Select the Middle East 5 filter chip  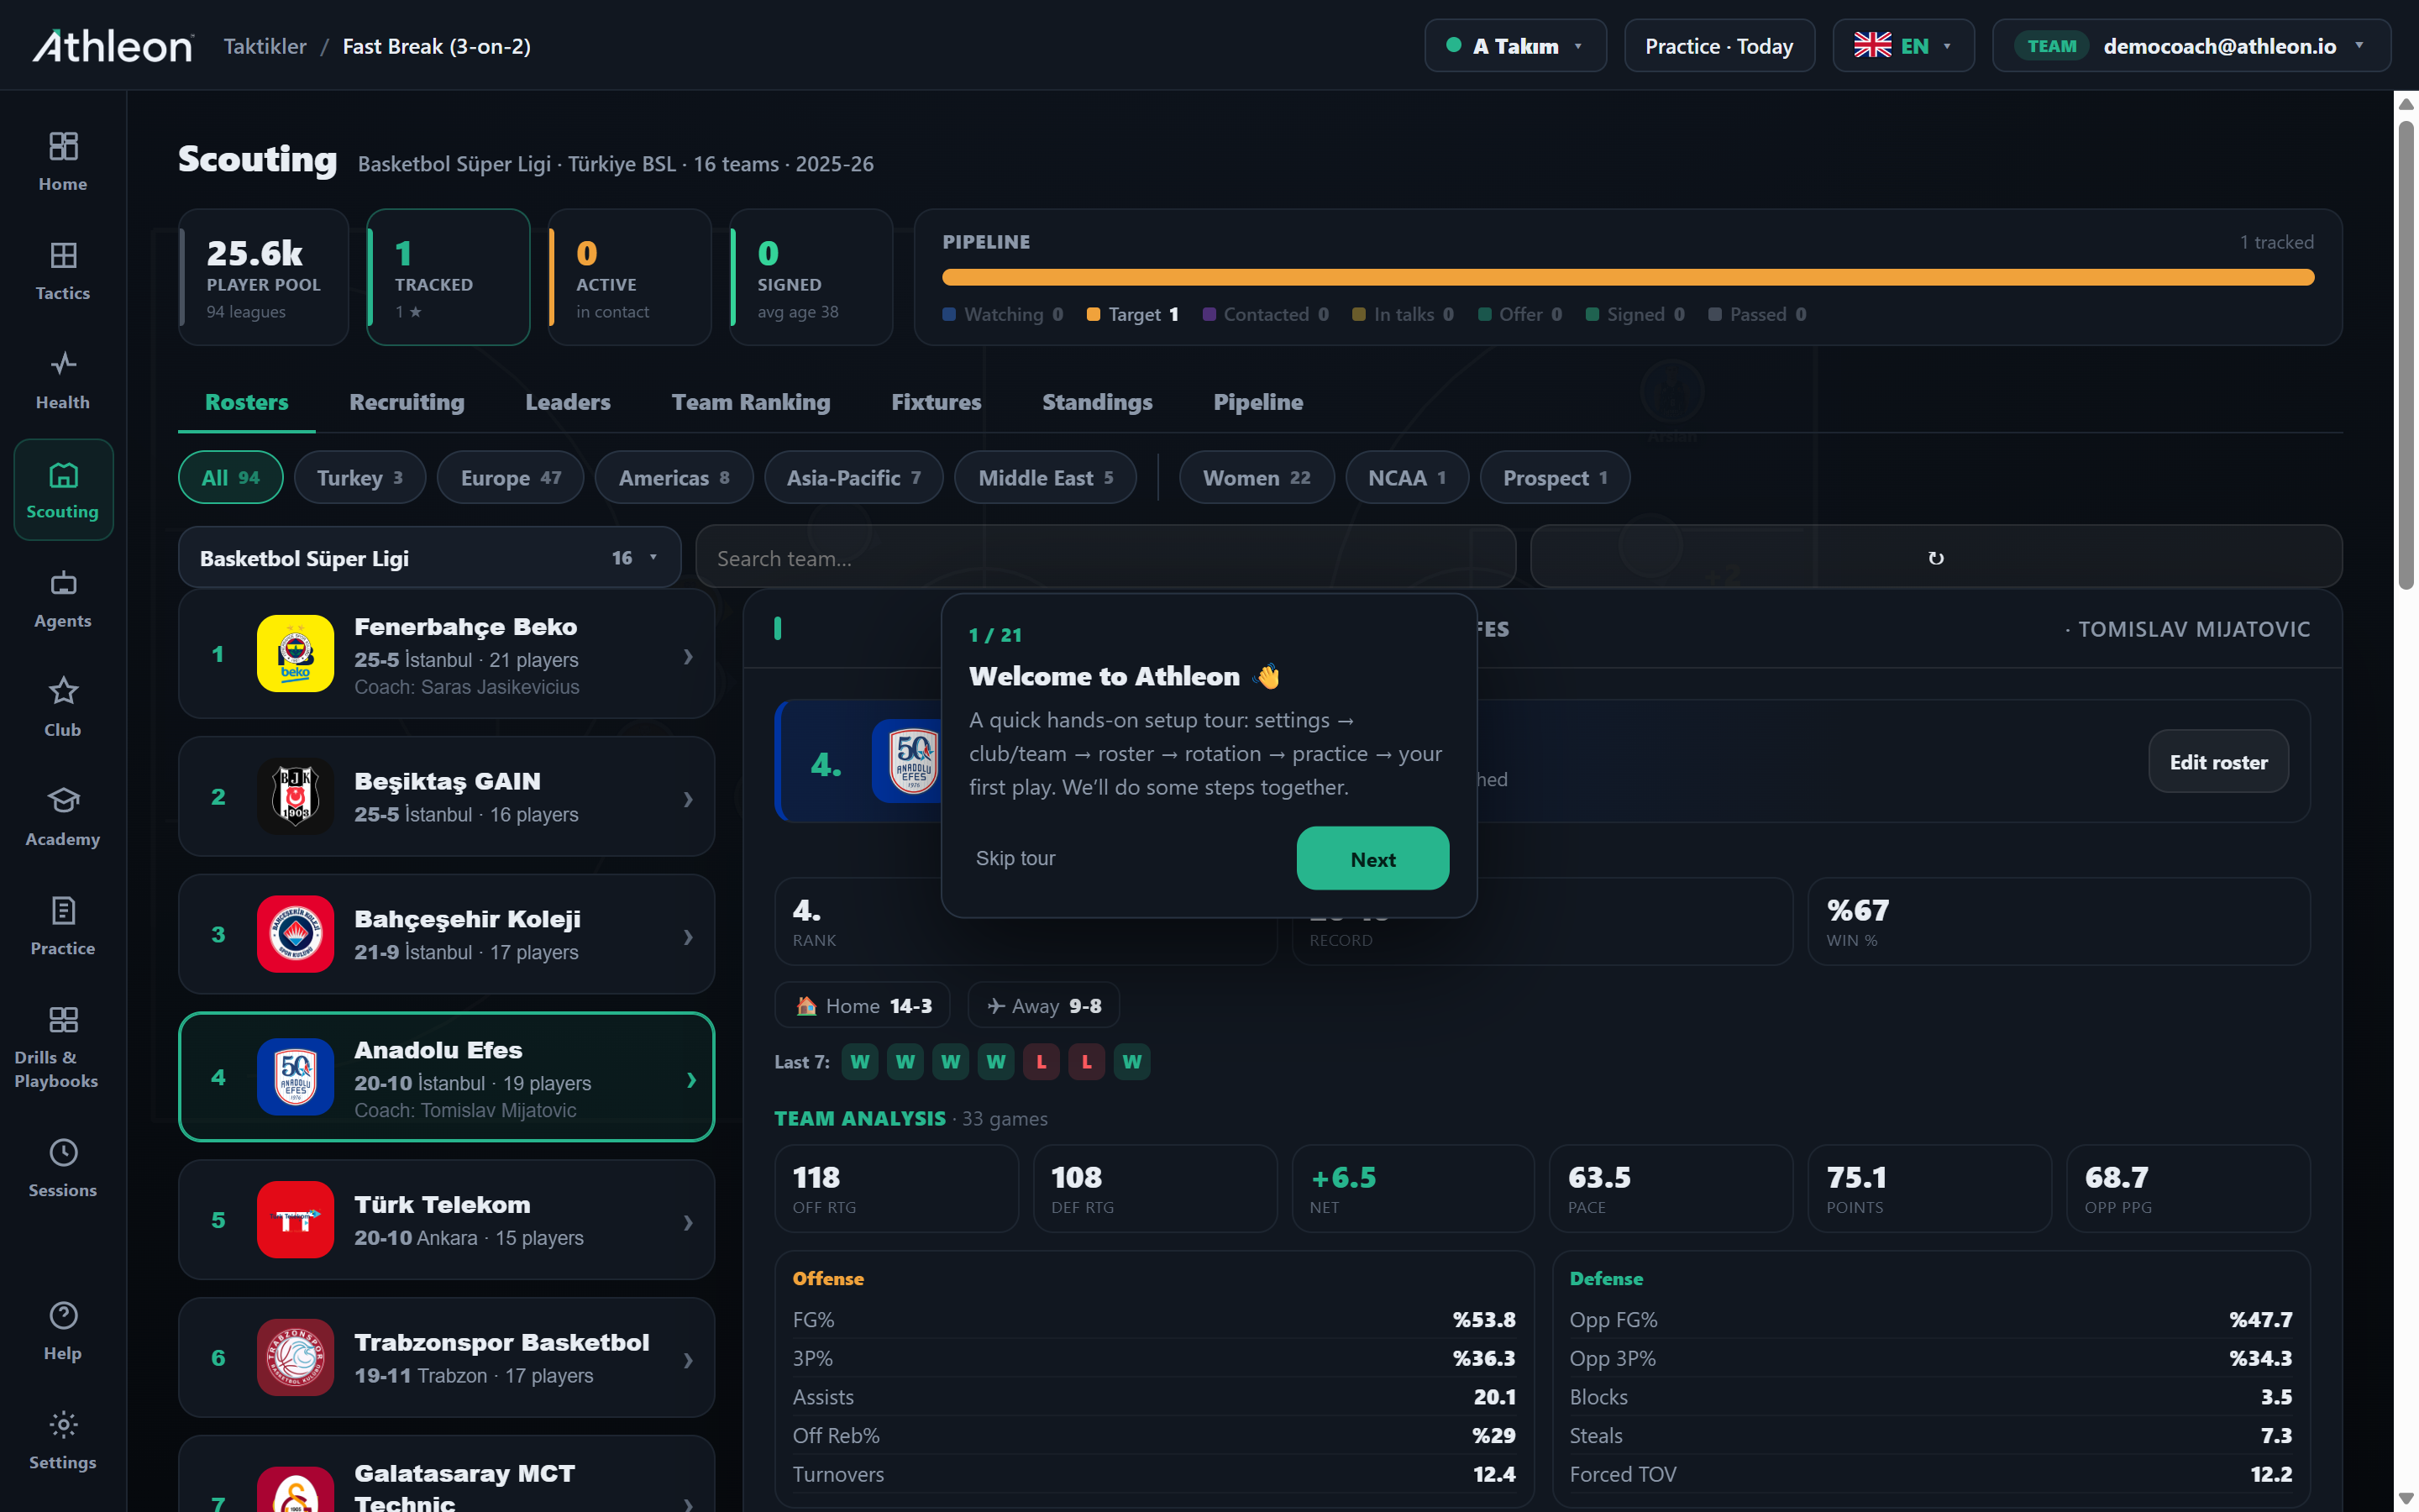[1046, 478]
